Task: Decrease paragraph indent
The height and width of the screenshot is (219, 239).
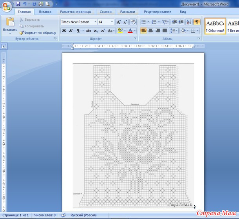Action: [x=174, y=22]
